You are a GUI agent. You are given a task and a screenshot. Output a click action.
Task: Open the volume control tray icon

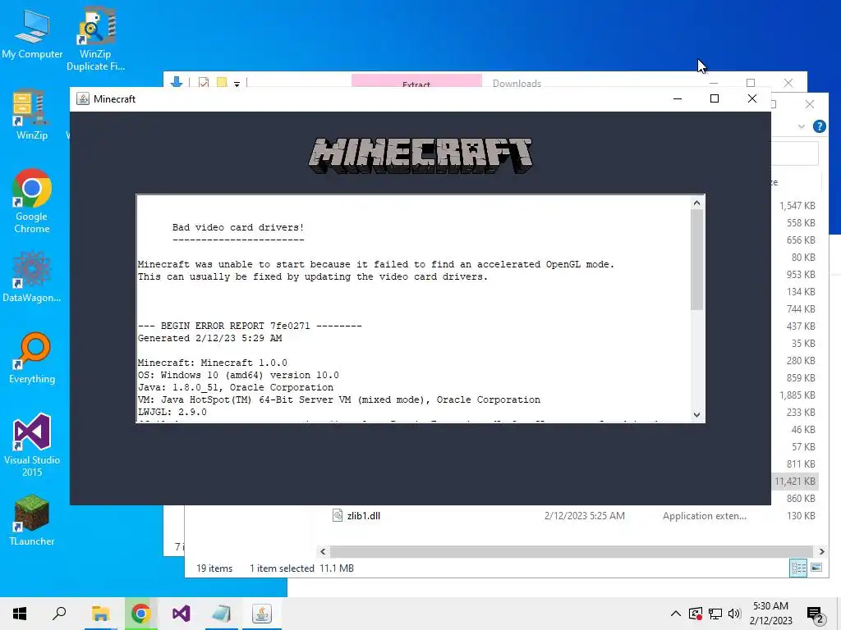point(734,614)
